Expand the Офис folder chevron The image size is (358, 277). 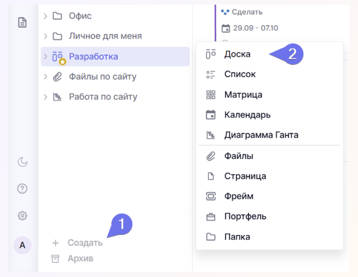click(x=46, y=16)
